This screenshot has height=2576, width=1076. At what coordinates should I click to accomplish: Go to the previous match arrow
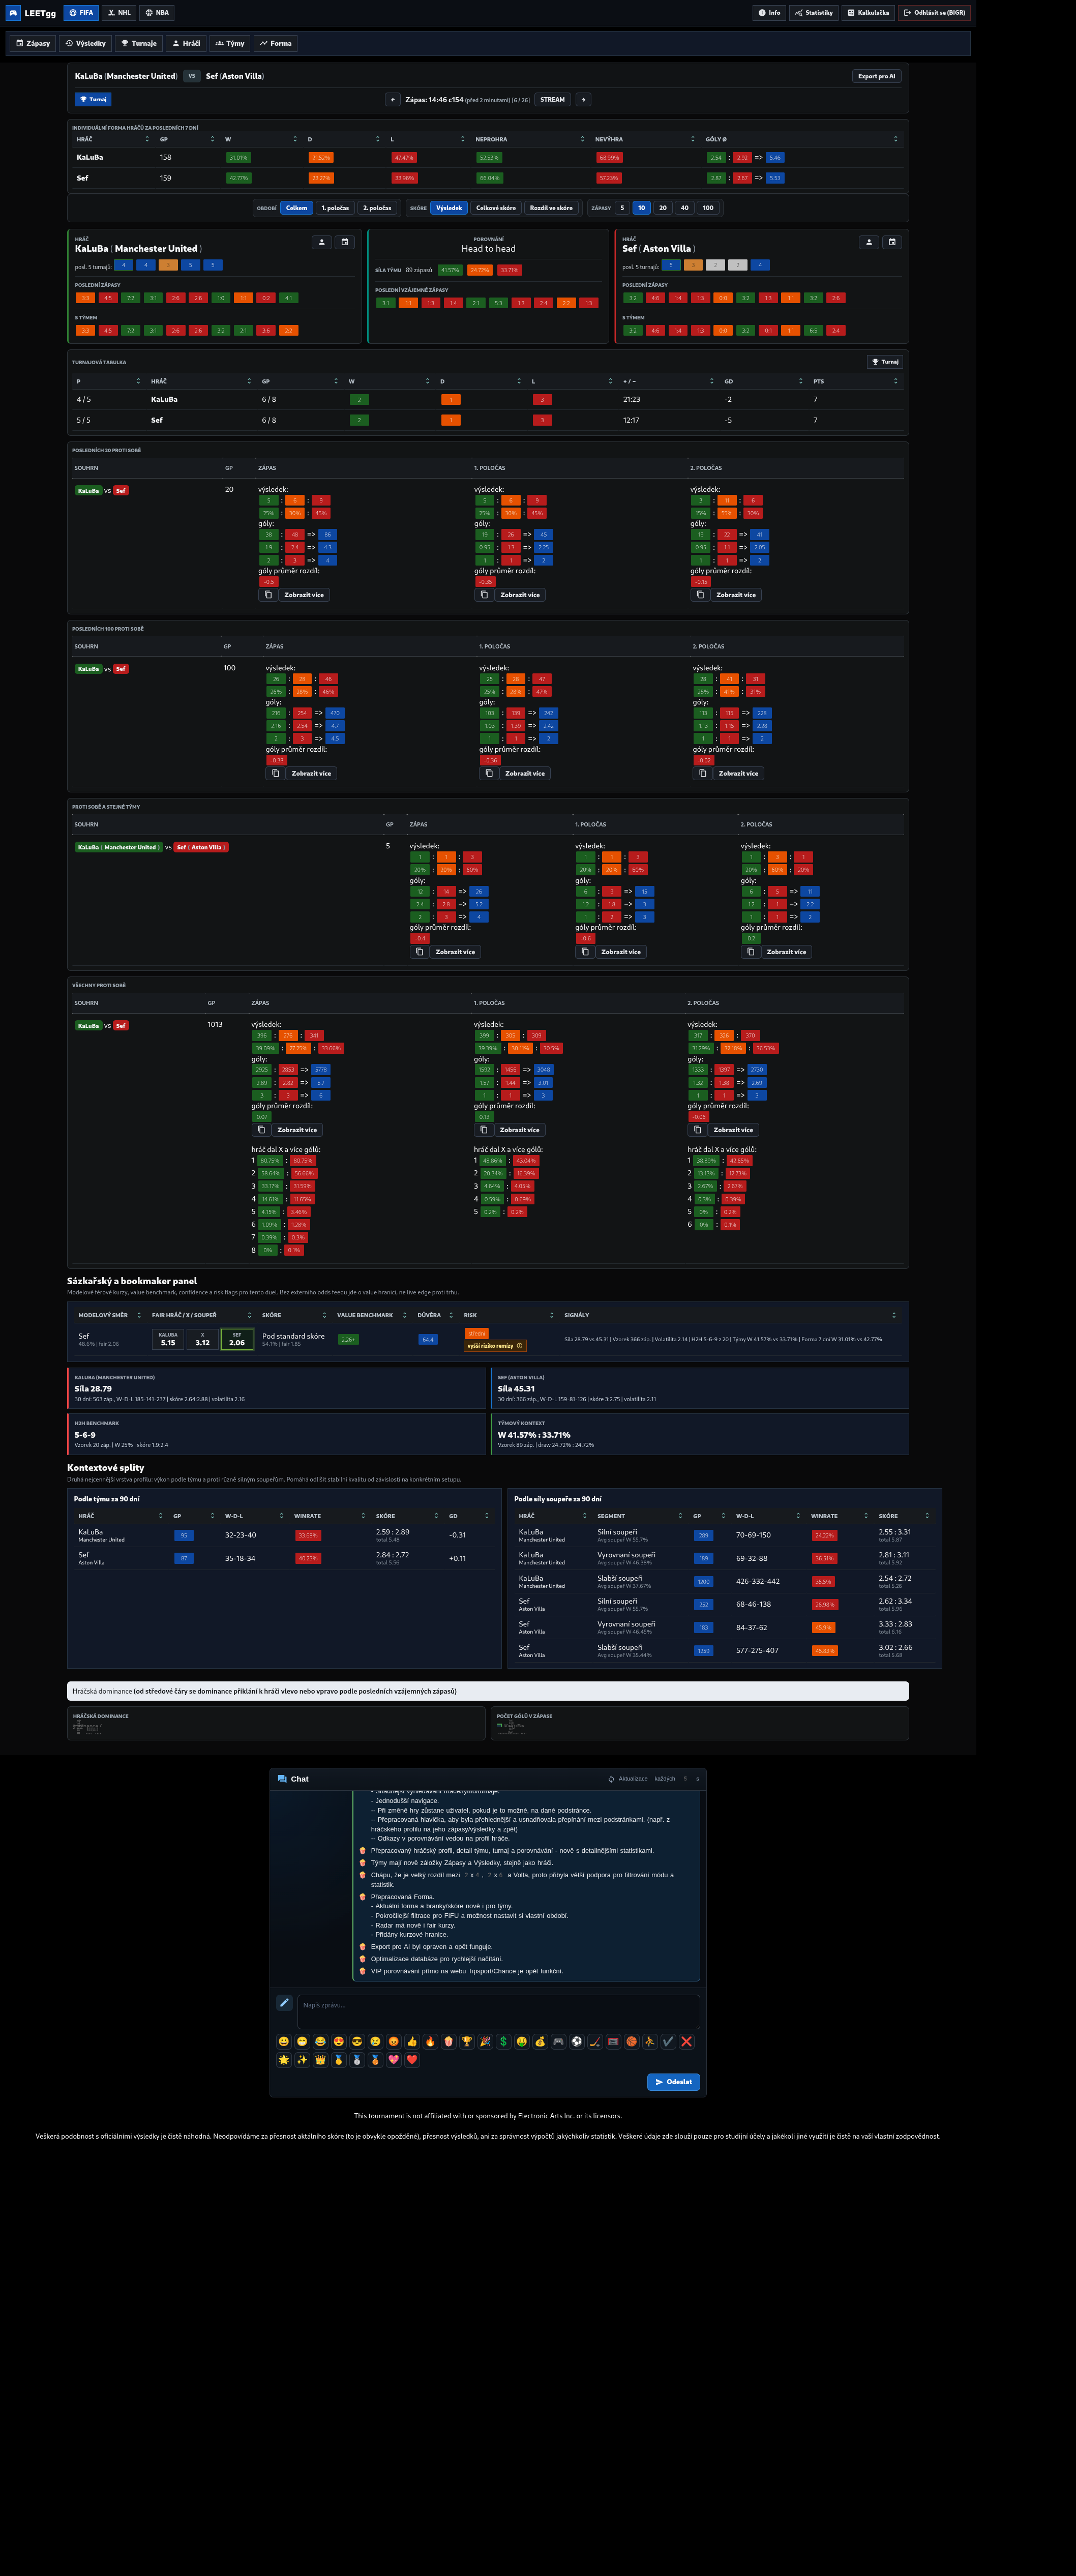[393, 100]
